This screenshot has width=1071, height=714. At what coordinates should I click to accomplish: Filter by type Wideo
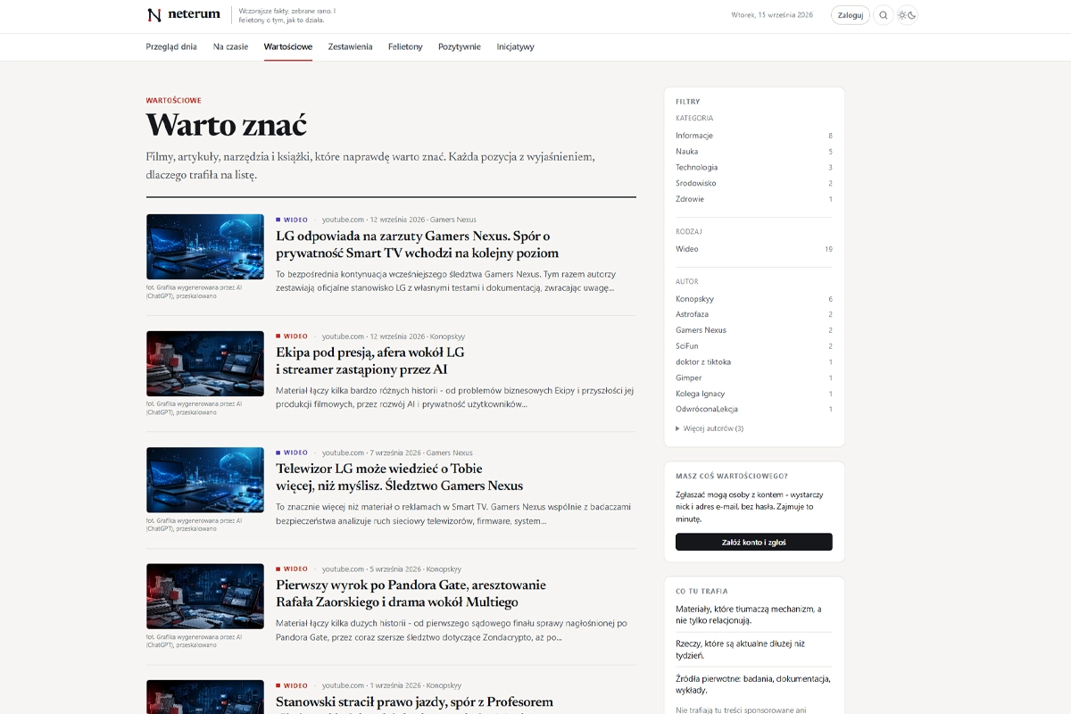[x=754, y=249]
